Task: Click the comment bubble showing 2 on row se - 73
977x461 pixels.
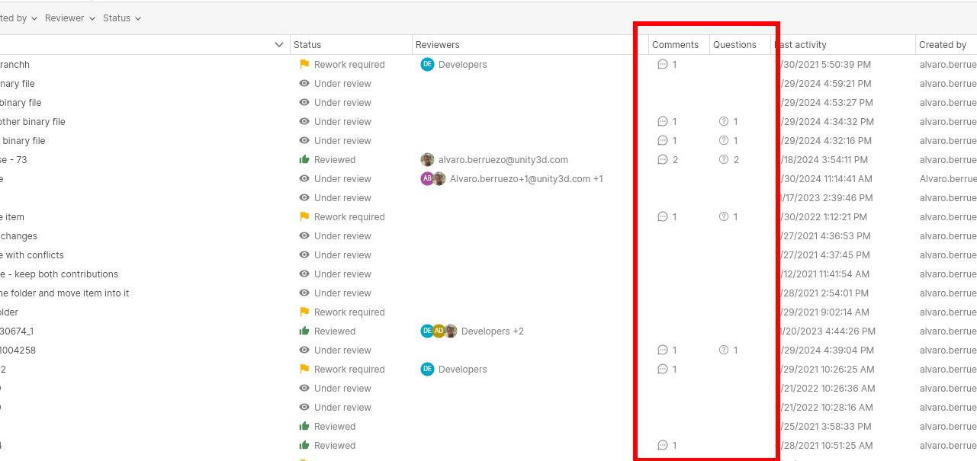Action: click(663, 159)
